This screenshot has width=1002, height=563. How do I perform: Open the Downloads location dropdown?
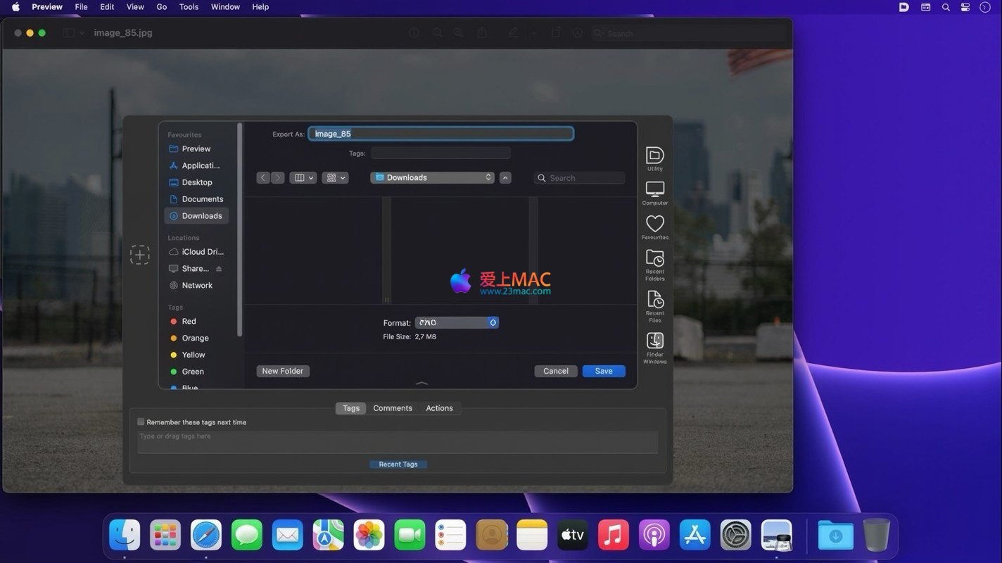pos(432,178)
